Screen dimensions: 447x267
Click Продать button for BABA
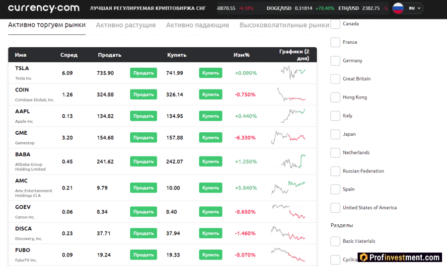click(x=144, y=162)
